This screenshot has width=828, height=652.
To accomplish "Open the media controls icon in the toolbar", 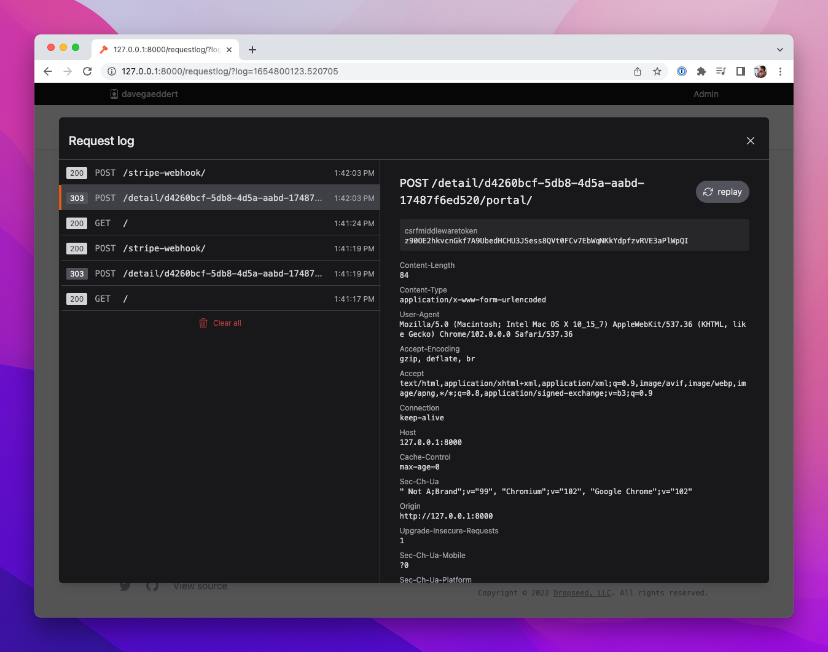I will pyautogui.click(x=721, y=71).
